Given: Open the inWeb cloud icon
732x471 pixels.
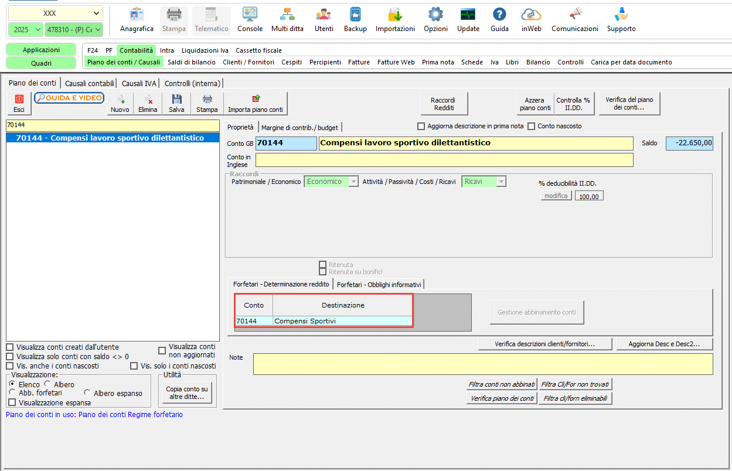Looking at the screenshot, I should point(530,21).
